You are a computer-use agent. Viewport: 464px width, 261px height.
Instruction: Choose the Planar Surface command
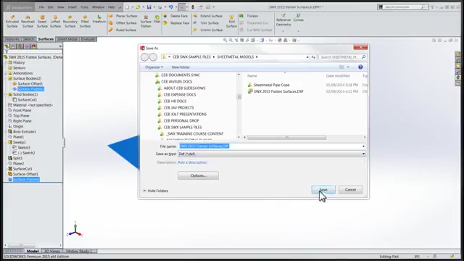point(123,16)
